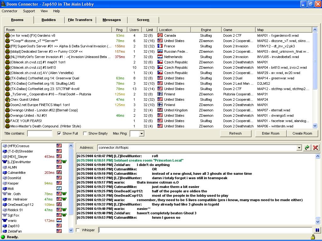
Task: Click the green Ready status indicator
Action: 3,237
